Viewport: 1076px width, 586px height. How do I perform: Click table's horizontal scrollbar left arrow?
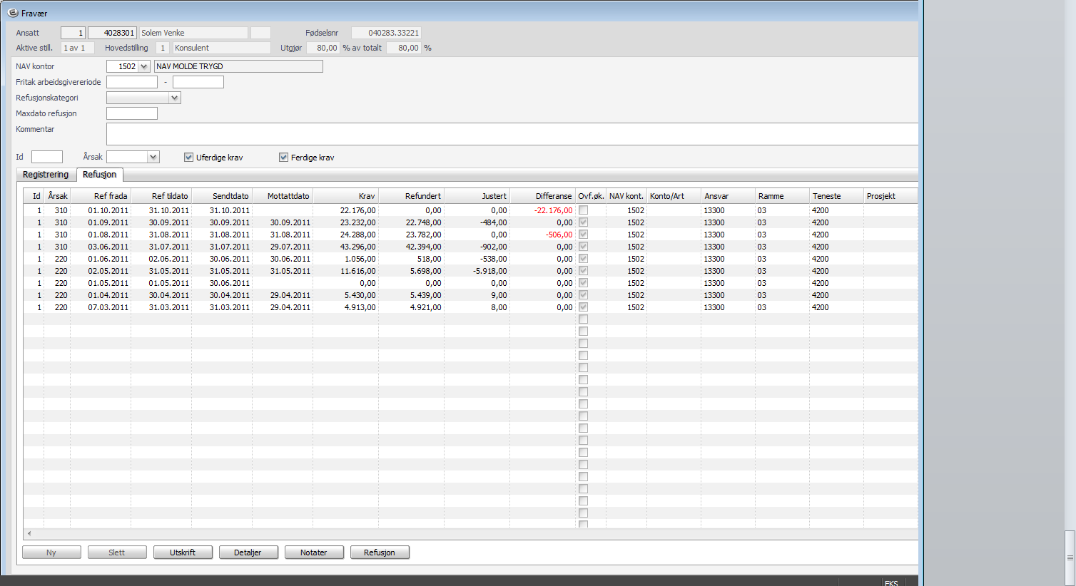point(29,533)
